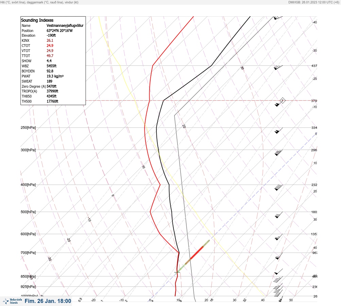Click the '700[hPa]' pressure label

tap(28, 253)
